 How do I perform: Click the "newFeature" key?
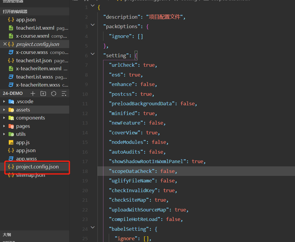pyautogui.click(x=126, y=123)
